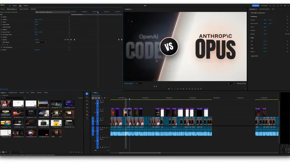Switch Project panel to icon view
This screenshot has width=290, height=163.
click(x=3, y=152)
